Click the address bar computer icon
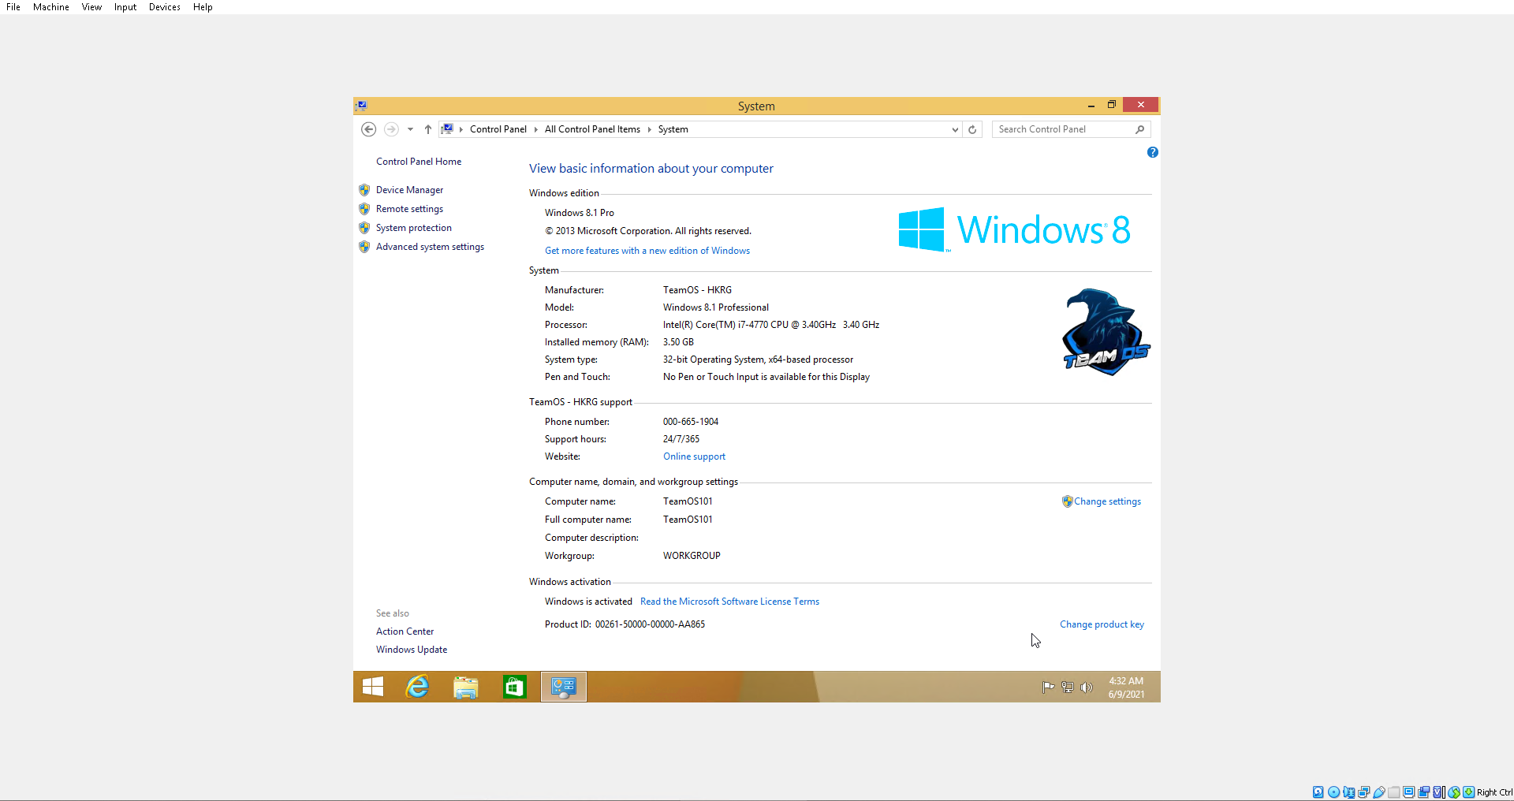 click(x=447, y=129)
